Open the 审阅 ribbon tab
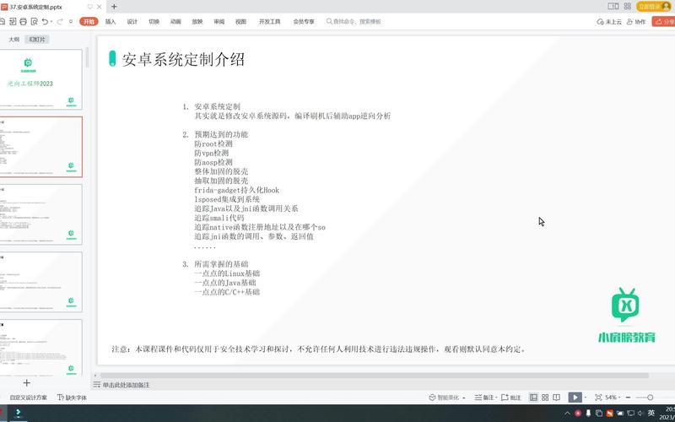This screenshot has height=422, width=675. 219,22
